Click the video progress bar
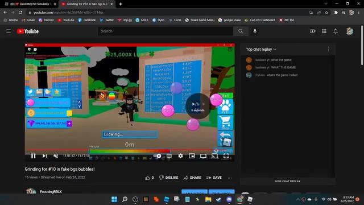The height and width of the screenshot is (205, 364). tap(130, 150)
